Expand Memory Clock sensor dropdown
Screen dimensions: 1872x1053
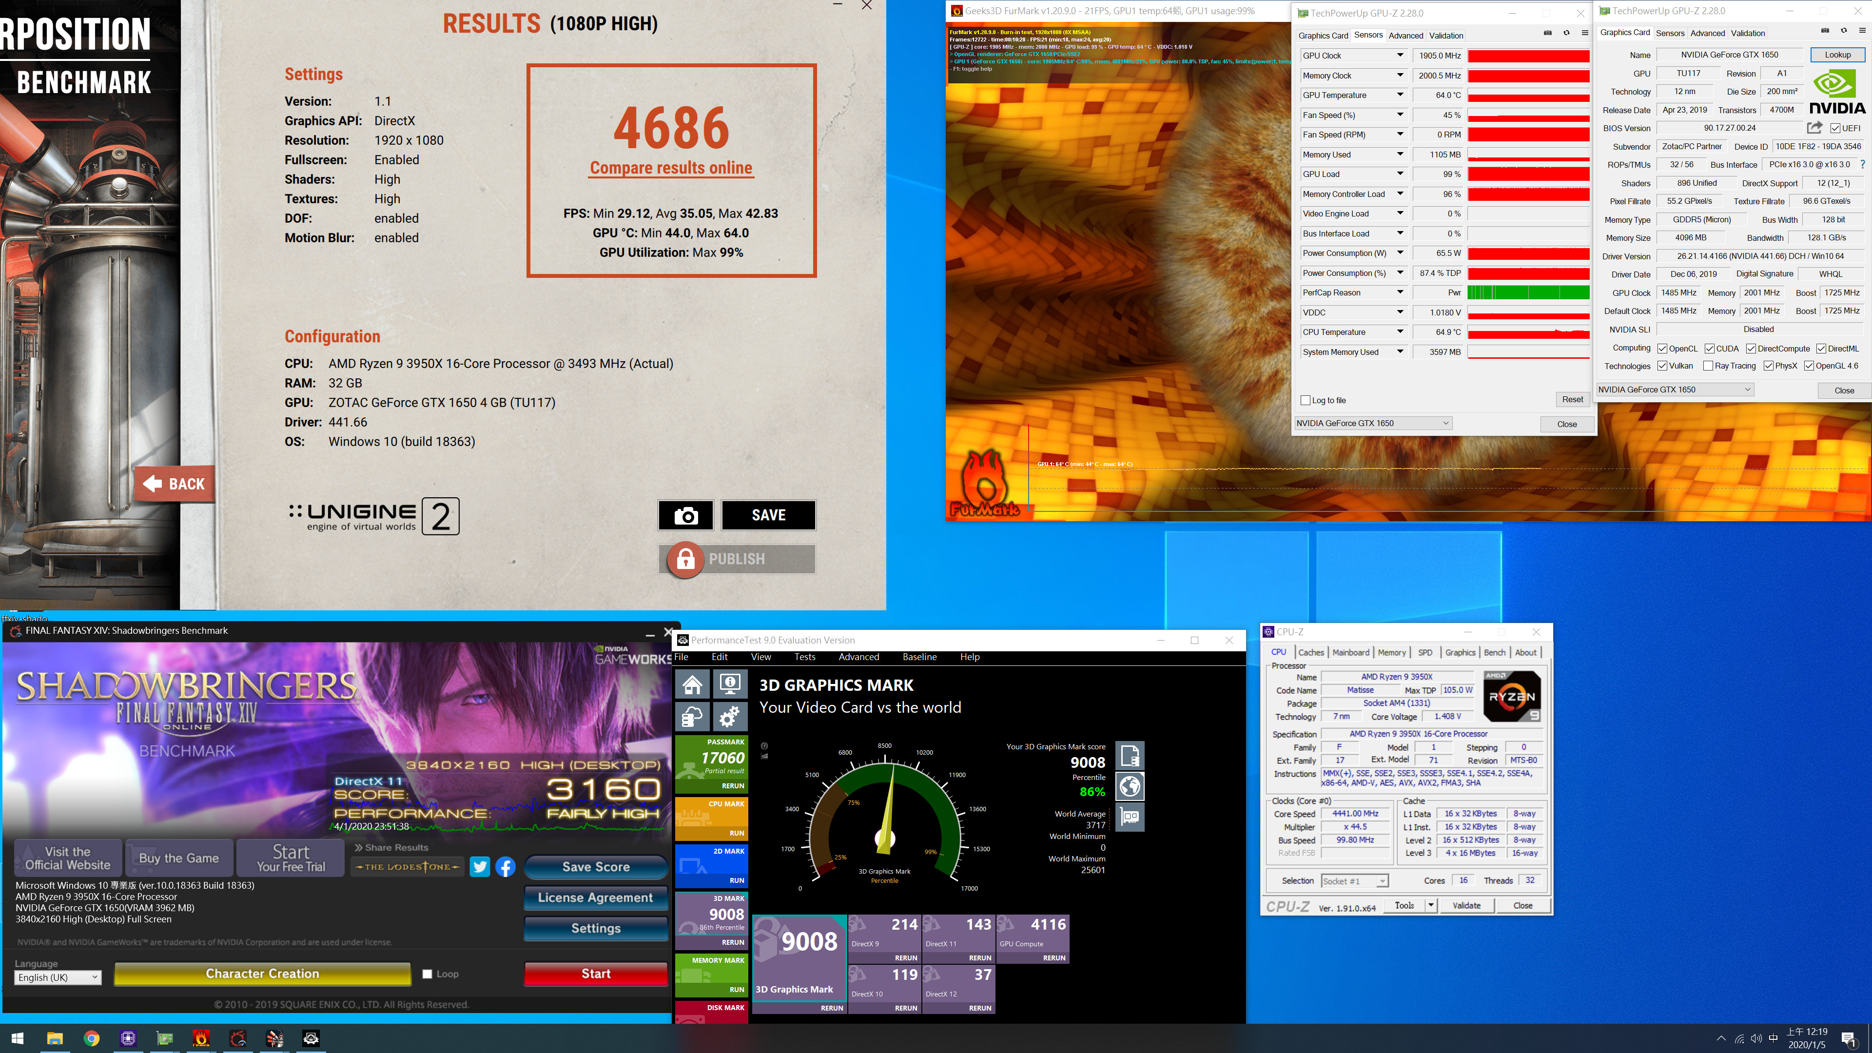pyautogui.click(x=1400, y=76)
